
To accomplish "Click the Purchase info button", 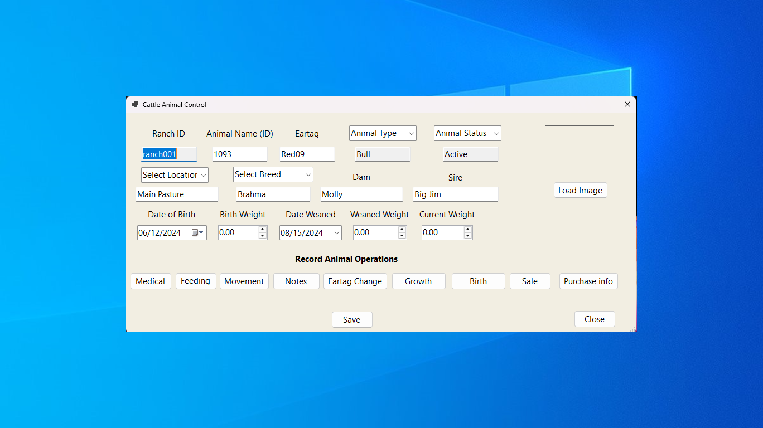I will 588,281.
